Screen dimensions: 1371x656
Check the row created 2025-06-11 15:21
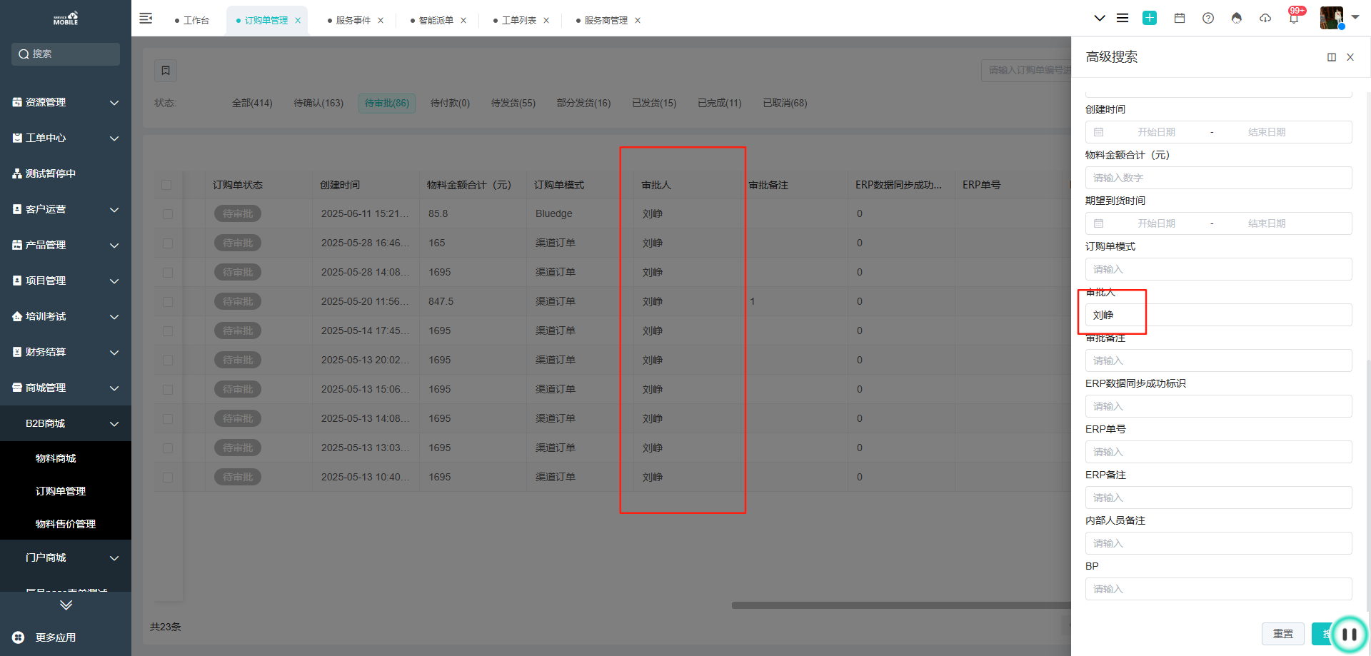(x=168, y=214)
